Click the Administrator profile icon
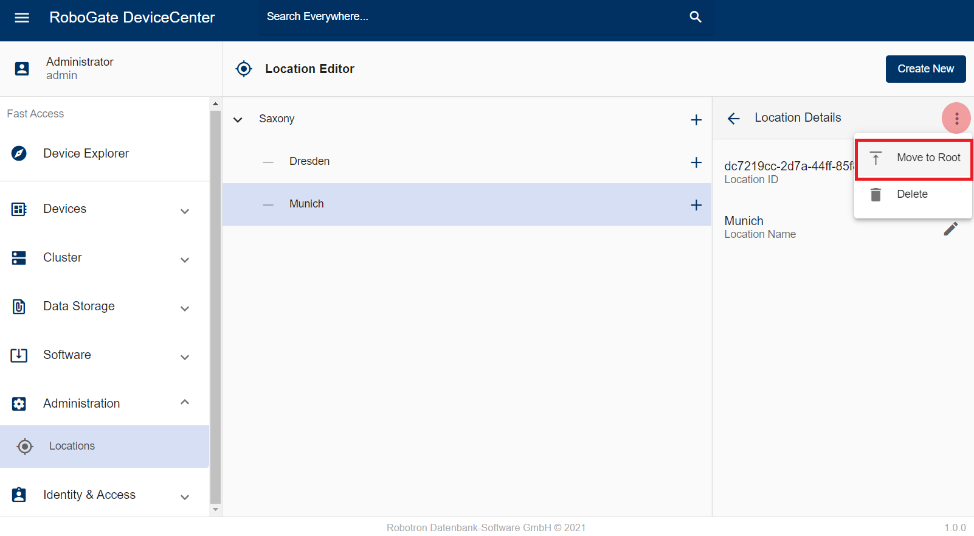This screenshot has height=536, width=974. 22,69
